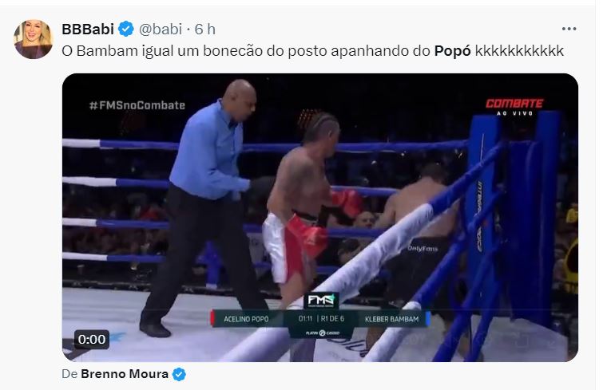Open Brenno Moura's profile from the video credit

[x=125, y=374]
